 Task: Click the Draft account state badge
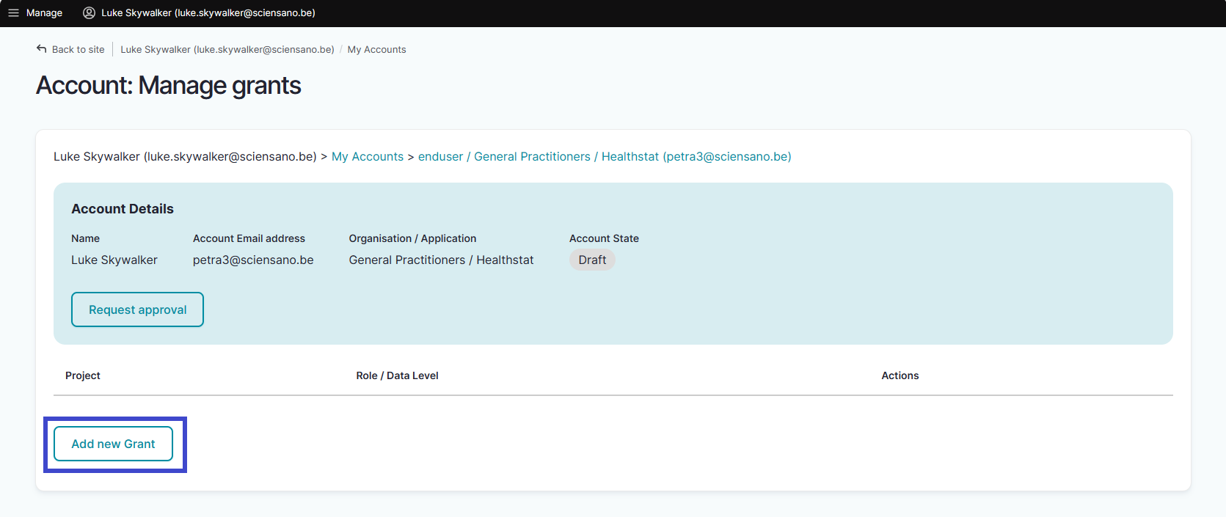(592, 260)
